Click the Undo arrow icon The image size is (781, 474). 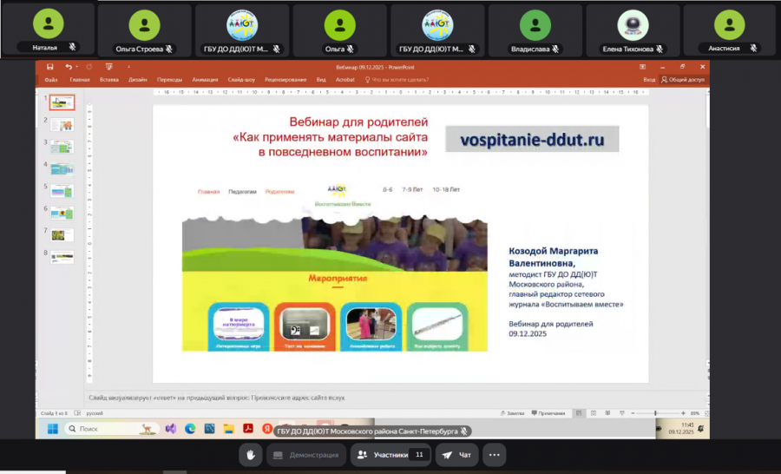tap(68, 67)
